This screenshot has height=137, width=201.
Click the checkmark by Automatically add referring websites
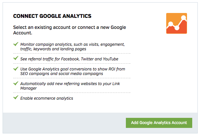(16, 83)
